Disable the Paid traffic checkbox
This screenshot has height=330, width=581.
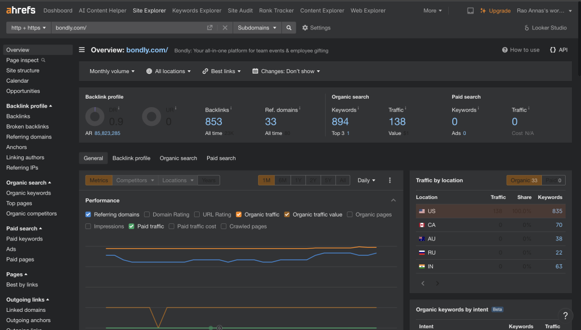132,226
